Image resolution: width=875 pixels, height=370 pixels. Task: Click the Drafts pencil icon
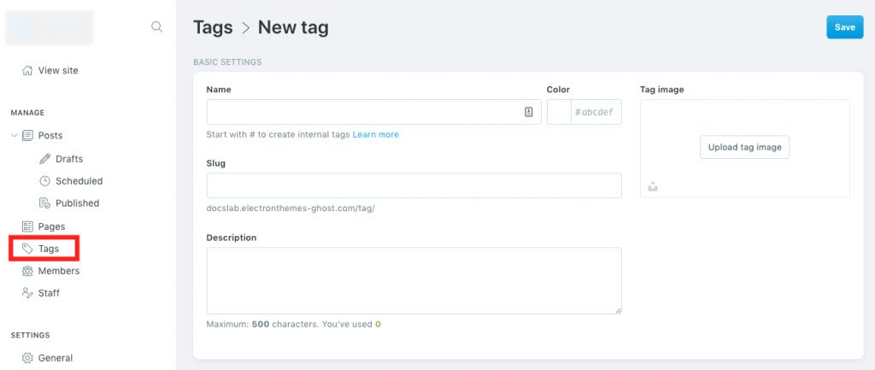[45, 159]
